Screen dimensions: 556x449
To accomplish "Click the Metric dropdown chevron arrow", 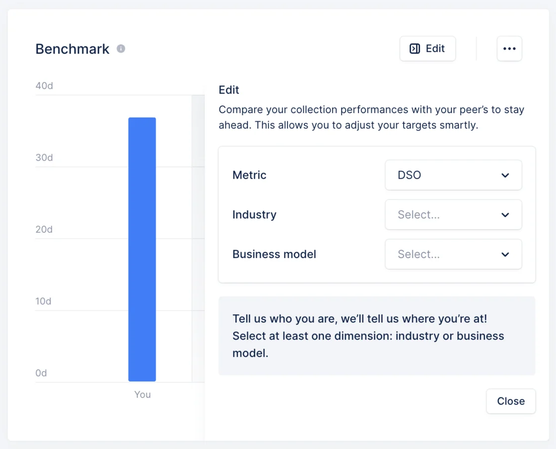I will (505, 175).
